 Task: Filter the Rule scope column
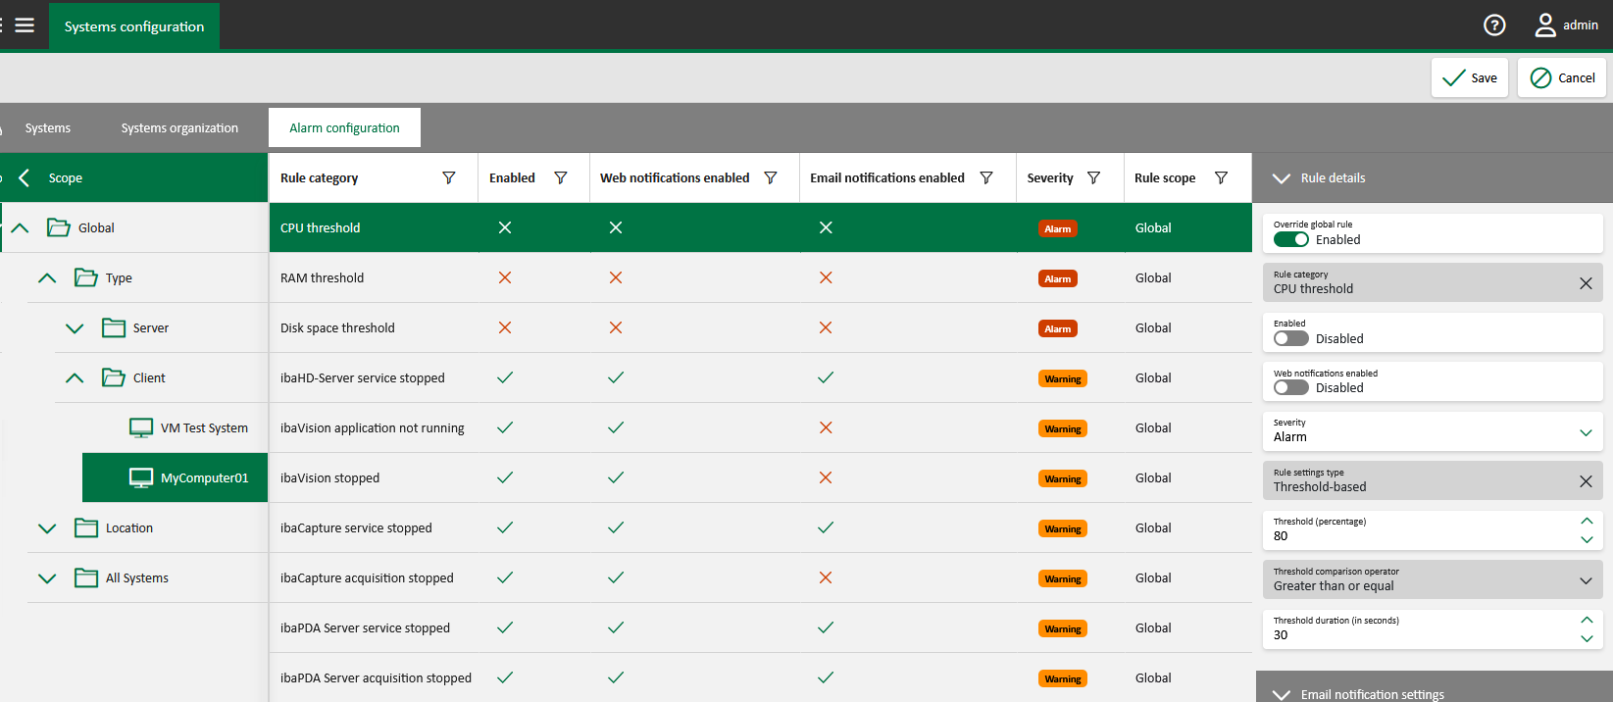pos(1222,177)
